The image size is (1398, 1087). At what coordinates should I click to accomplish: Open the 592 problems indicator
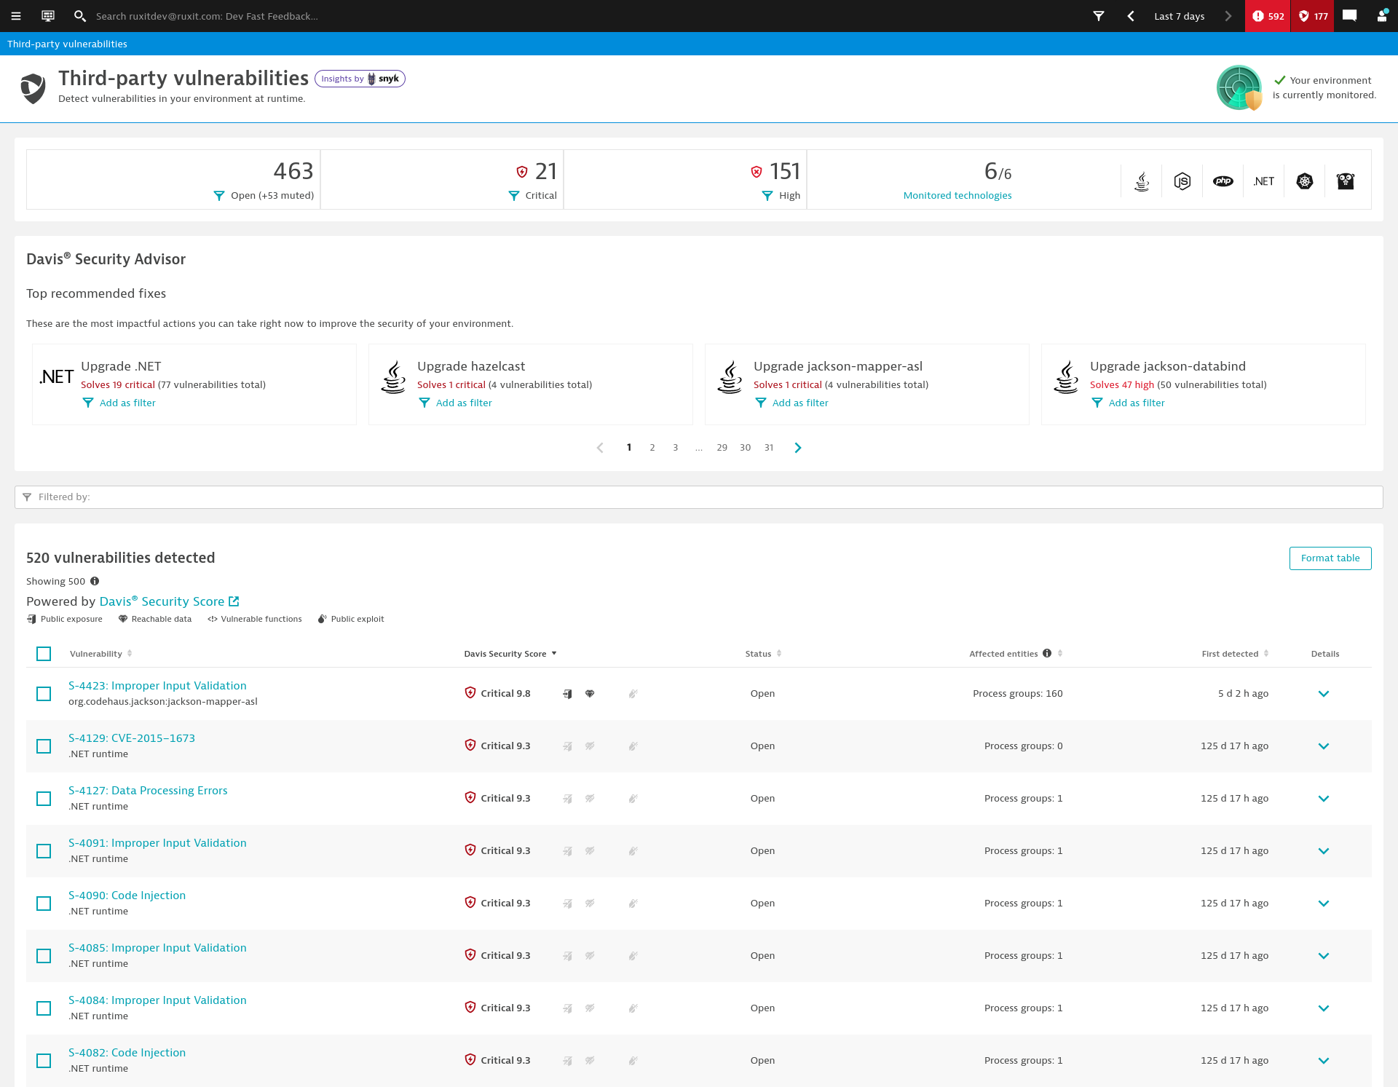click(1268, 16)
